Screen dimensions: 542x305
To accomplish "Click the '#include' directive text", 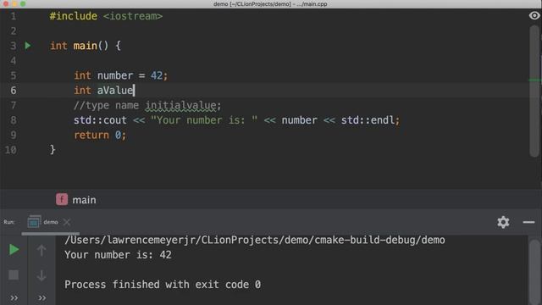I will 74,16.
